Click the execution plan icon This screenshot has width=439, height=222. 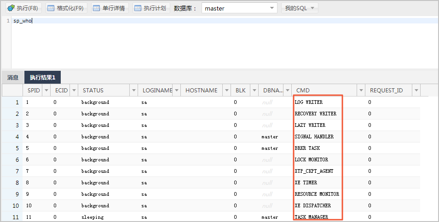point(138,8)
